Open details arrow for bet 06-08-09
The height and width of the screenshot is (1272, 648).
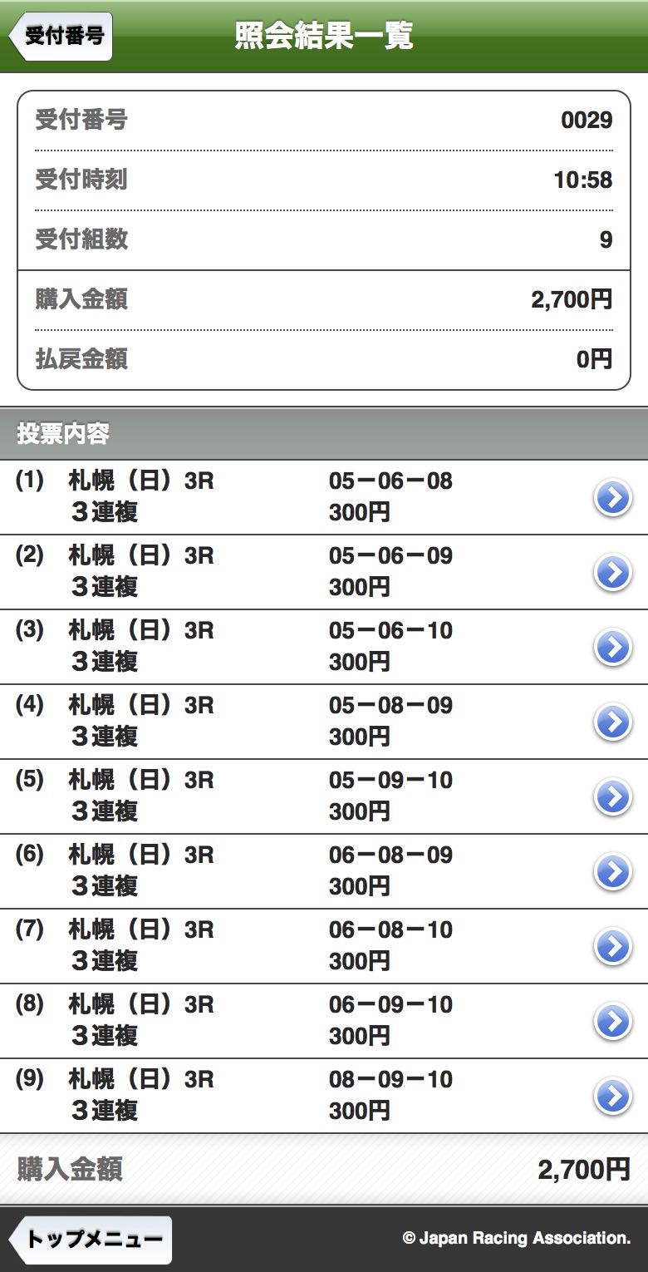(x=613, y=872)
